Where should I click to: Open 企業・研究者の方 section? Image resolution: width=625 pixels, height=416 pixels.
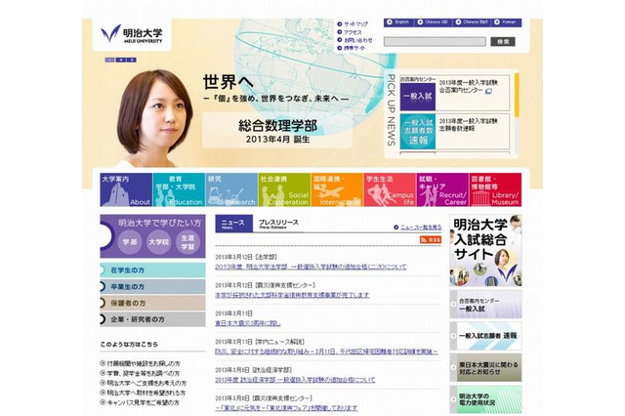click(152, 318)
